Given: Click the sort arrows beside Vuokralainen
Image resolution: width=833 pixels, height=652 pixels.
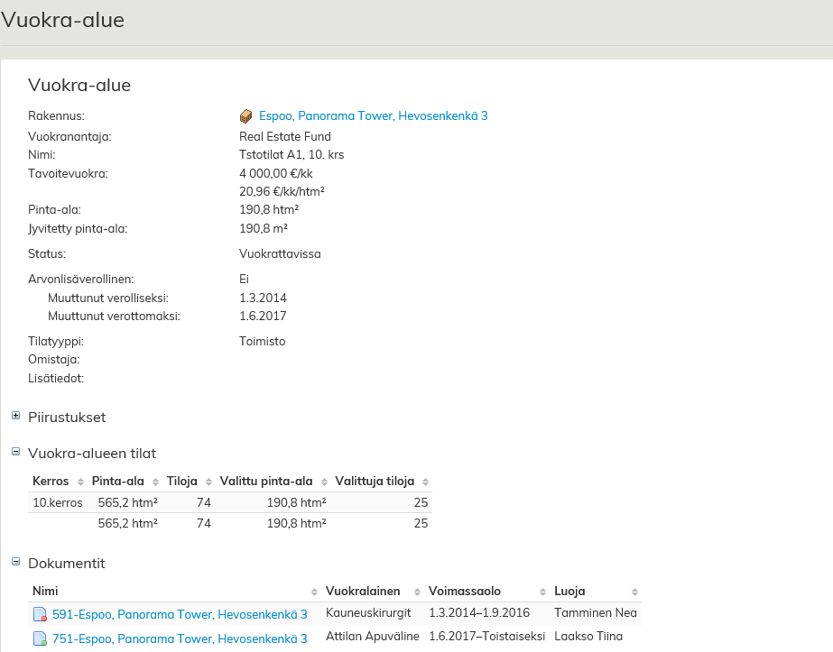Looking at the screenshot, I should tap(418, 592).
